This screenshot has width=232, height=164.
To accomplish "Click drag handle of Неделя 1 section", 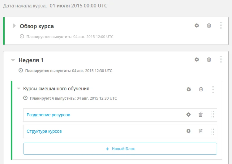I will (x=221, y=59).
